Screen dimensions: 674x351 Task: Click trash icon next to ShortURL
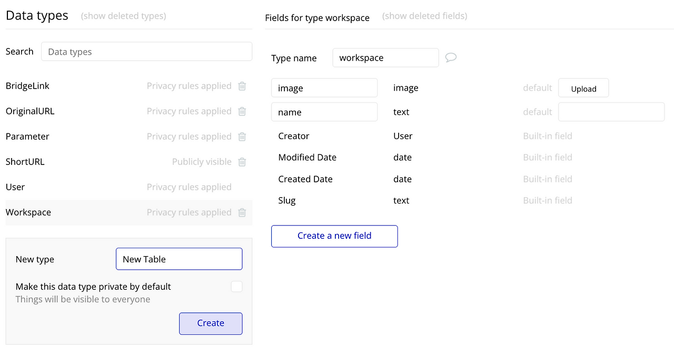[x=242, y=162]
